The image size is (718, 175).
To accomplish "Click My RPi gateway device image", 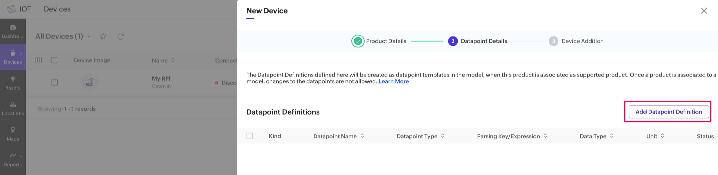I will (x=90, y=82).
